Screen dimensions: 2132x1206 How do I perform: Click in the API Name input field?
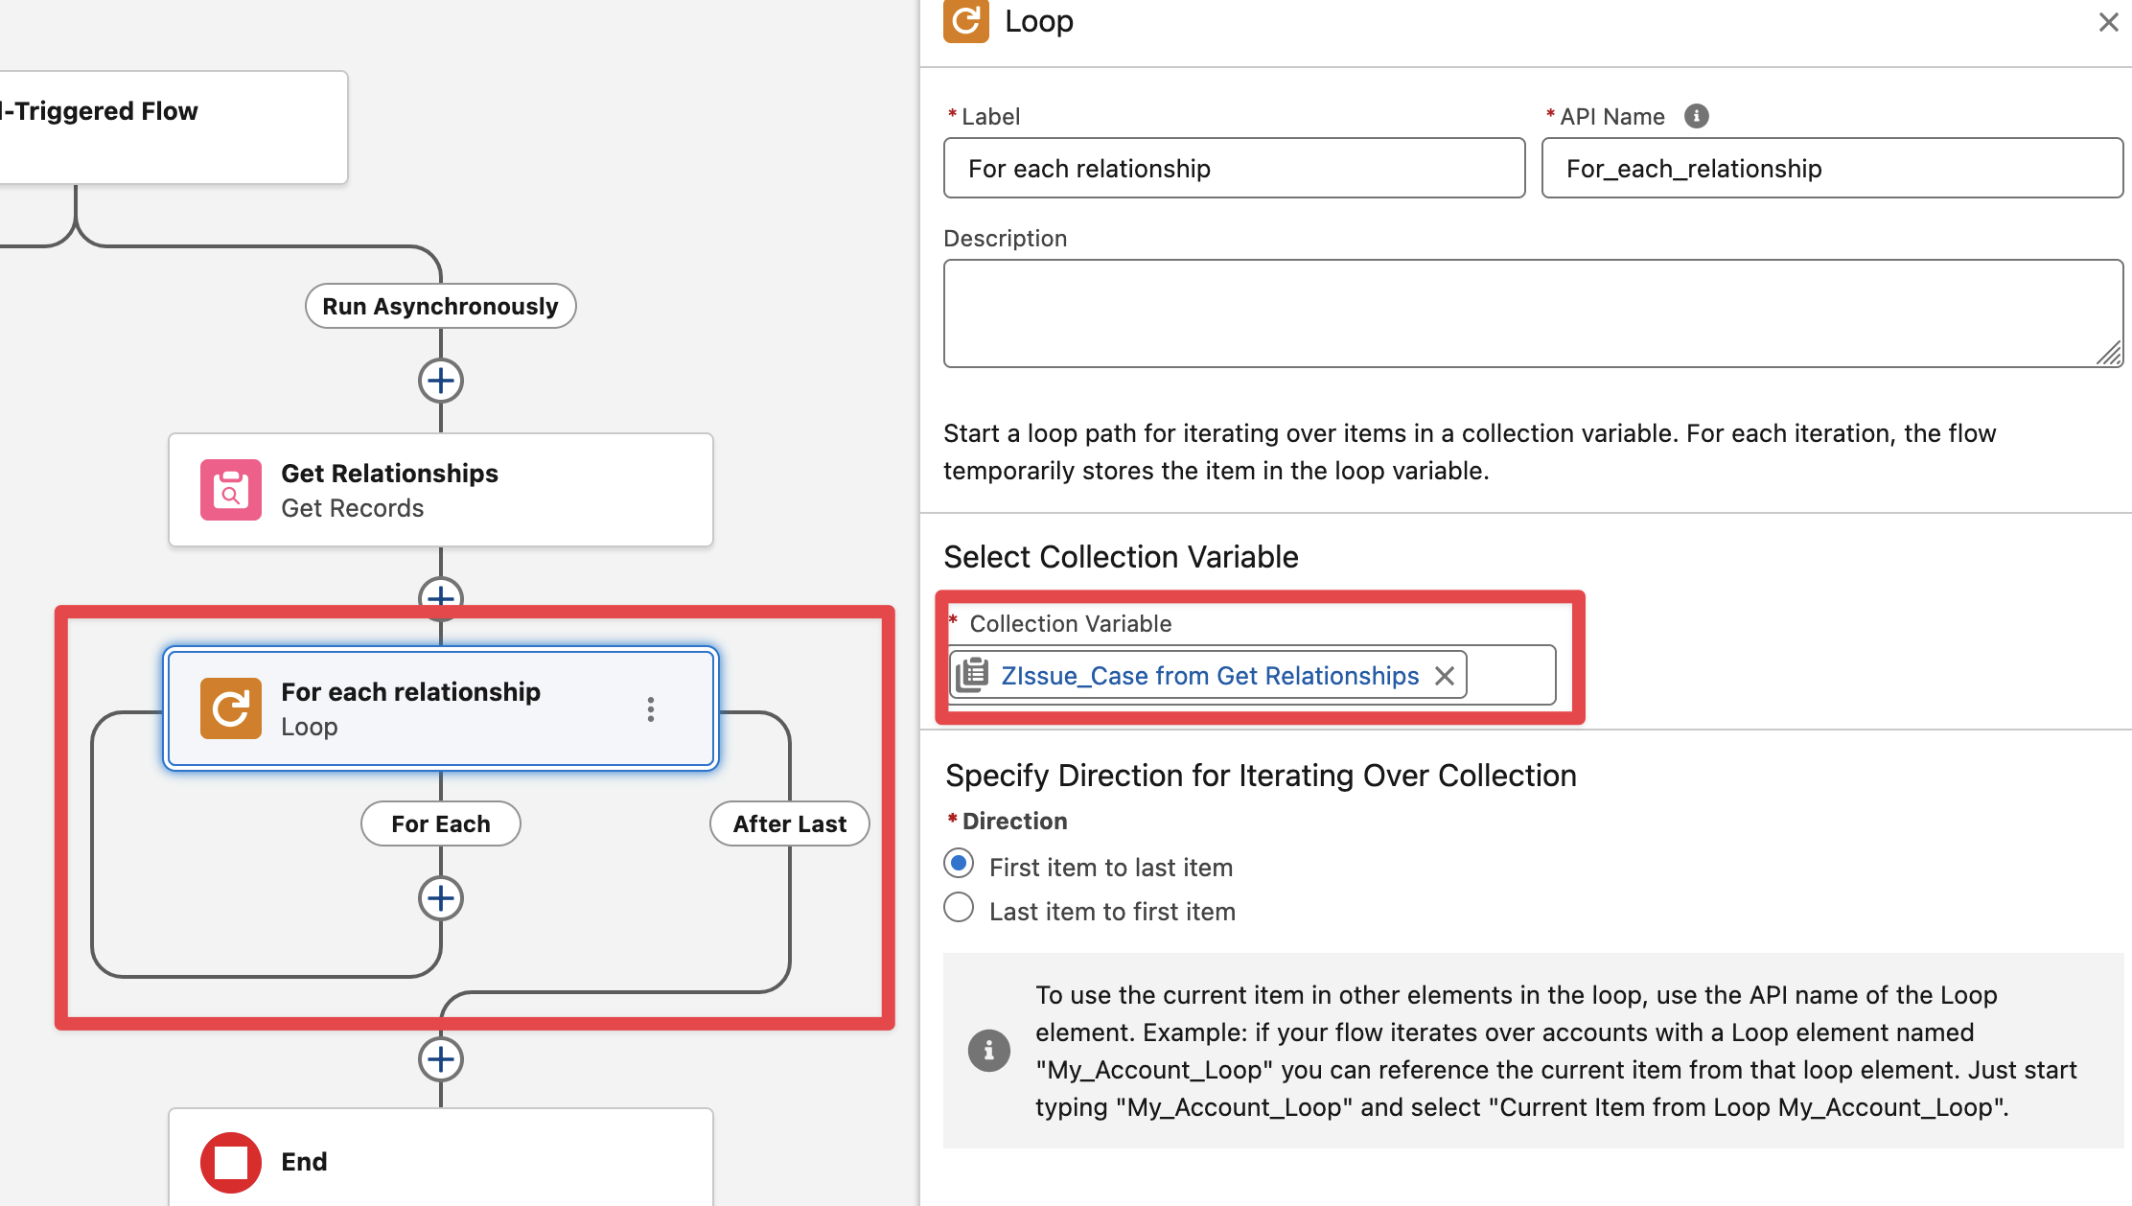pyautogui.click(x=1831, y=169)
